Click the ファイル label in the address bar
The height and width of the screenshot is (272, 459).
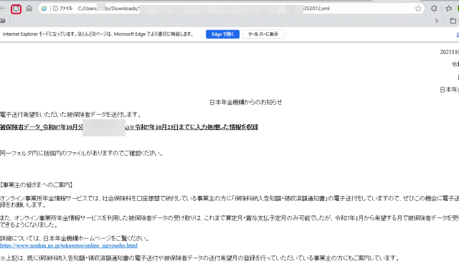pyautogui.click(x=66, y=9)
